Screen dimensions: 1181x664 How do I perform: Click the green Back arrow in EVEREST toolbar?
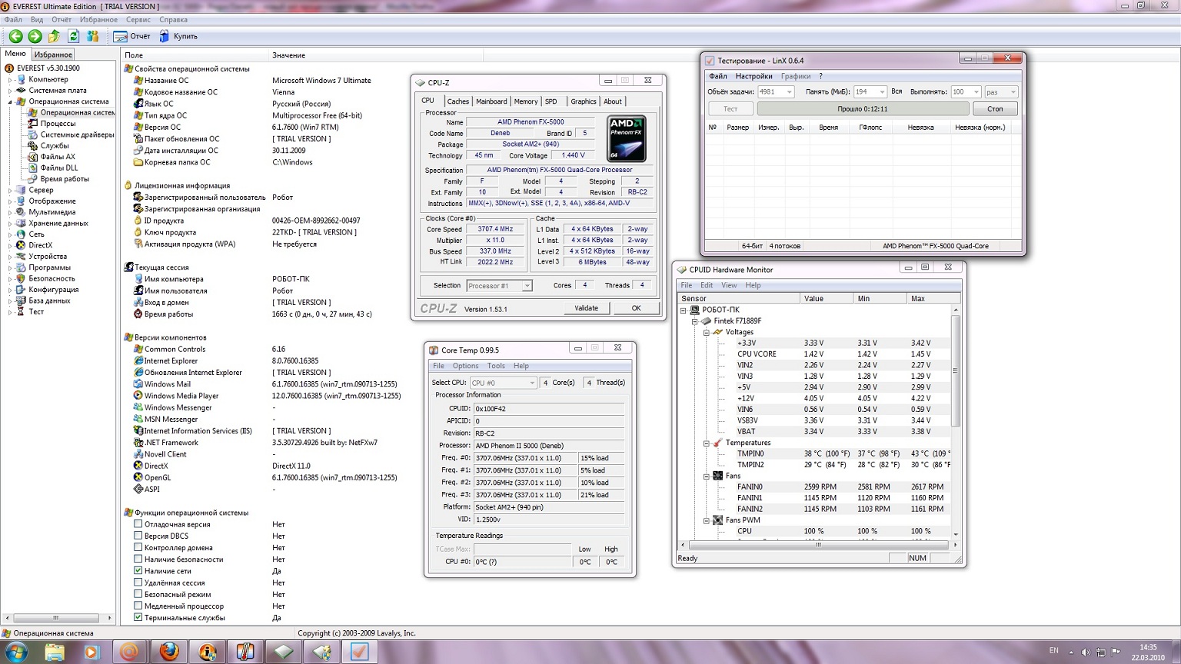tap(15, 36)
